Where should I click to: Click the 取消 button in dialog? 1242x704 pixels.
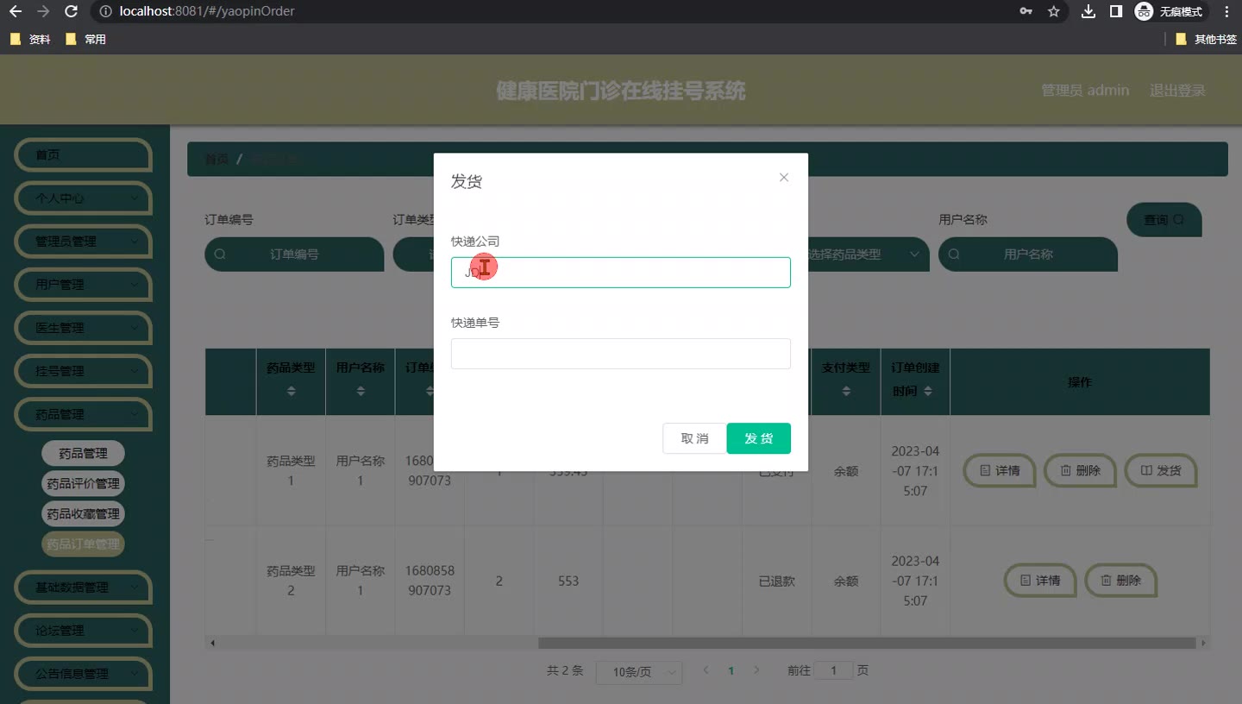coord(694,438)
